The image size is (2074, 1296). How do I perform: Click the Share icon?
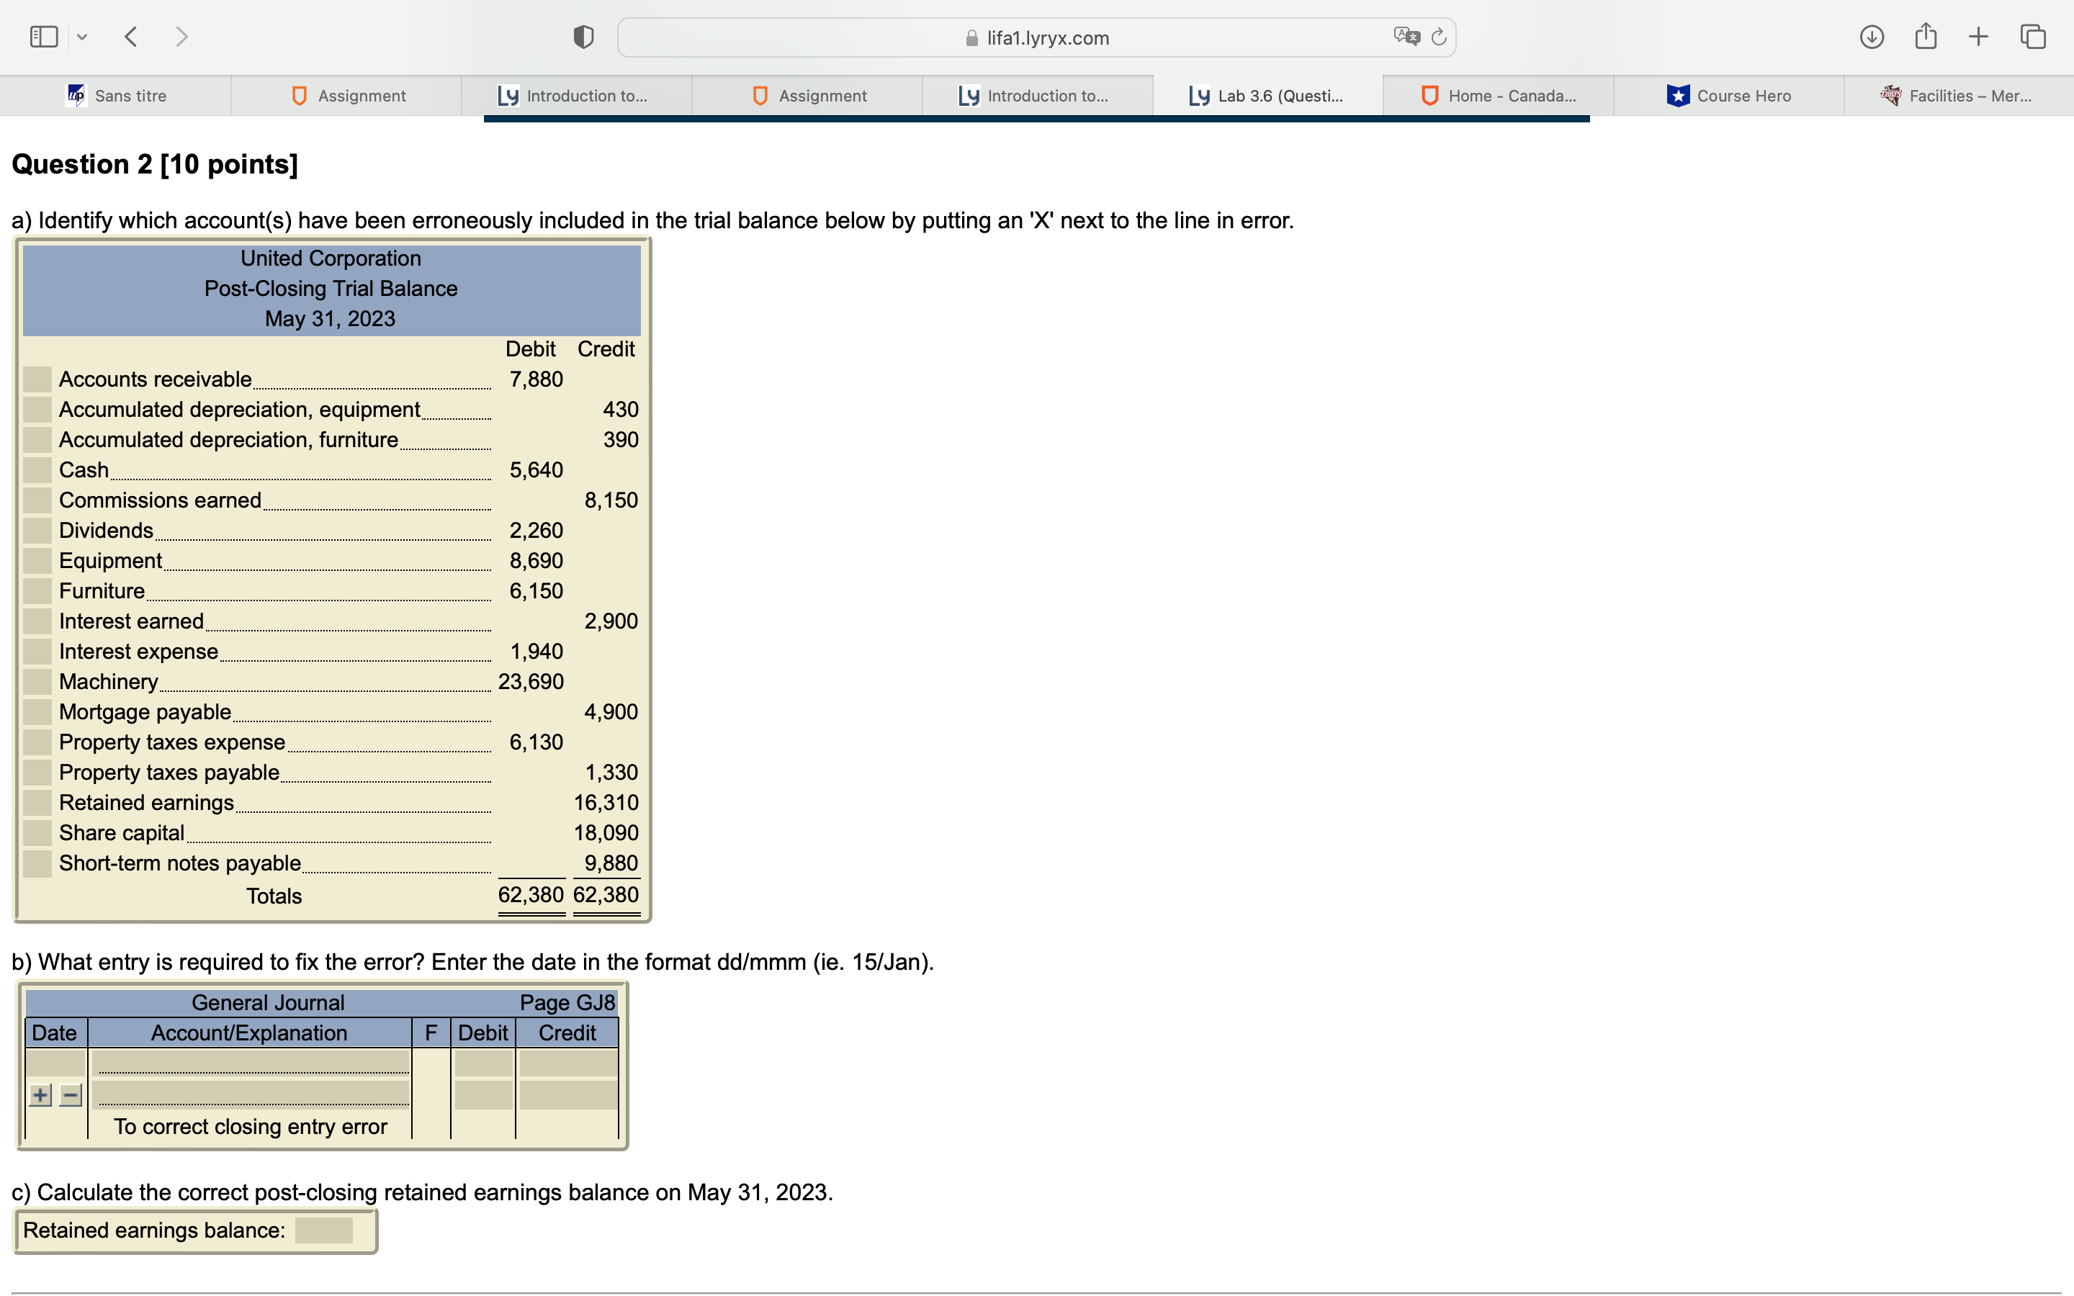pos(1926,37)
